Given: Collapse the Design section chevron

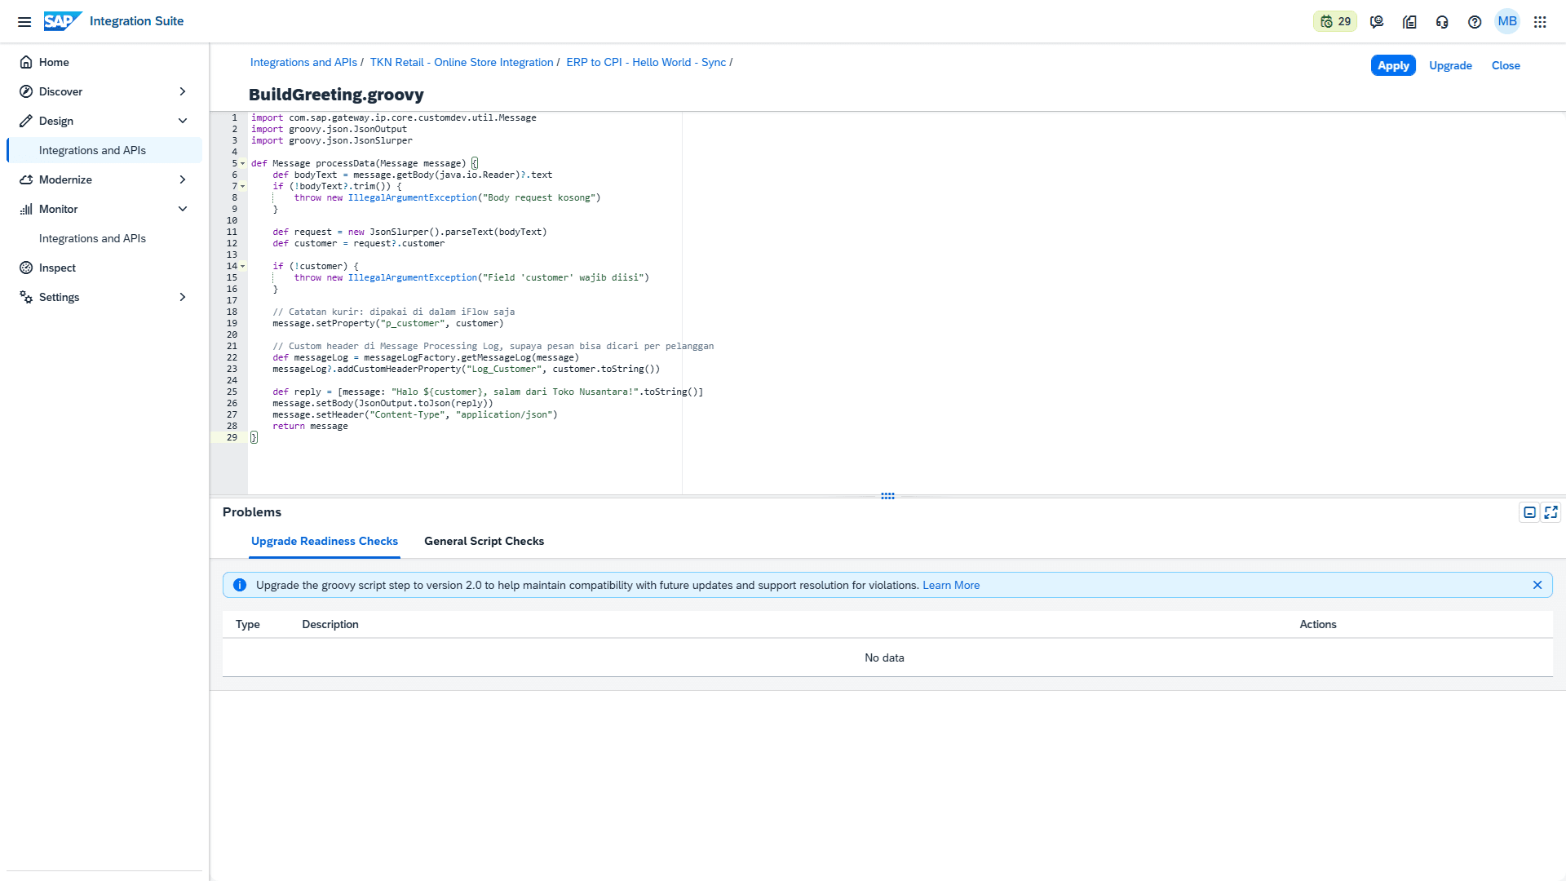Looking at the screenshot, I should point(183,121).
